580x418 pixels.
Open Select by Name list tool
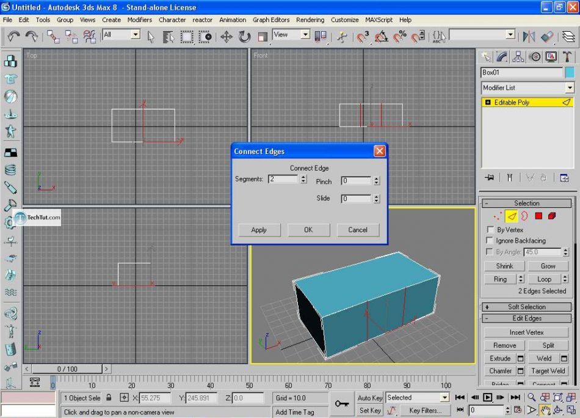click(x=169, y=37)
